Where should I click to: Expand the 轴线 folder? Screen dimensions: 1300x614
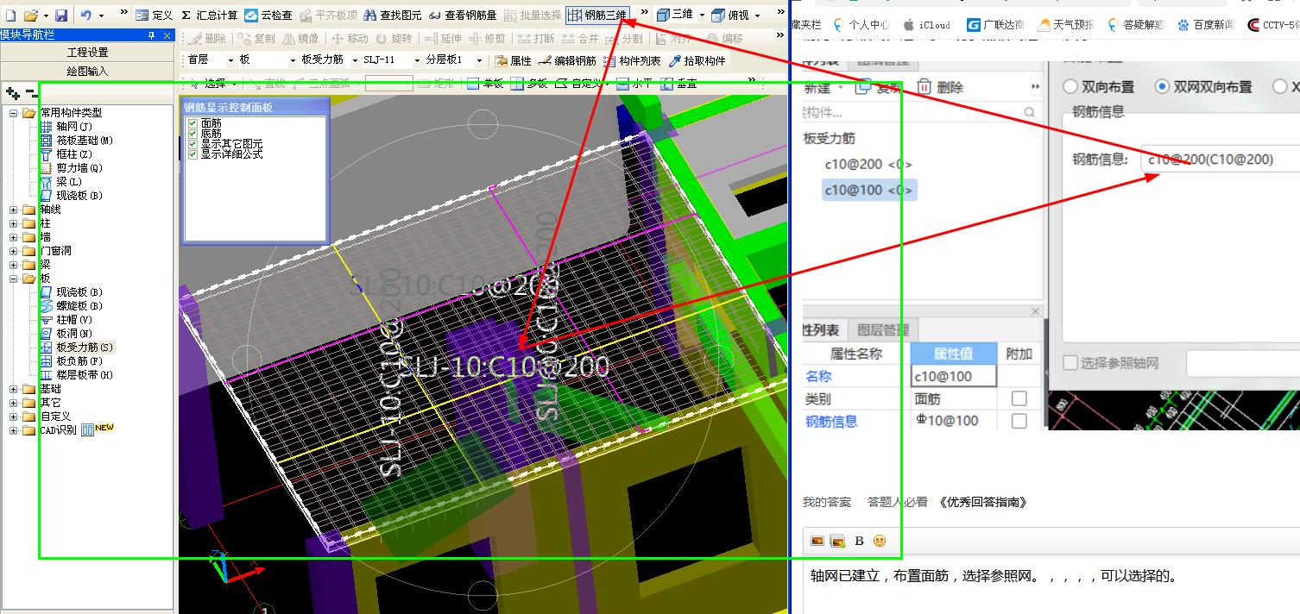(x=14, y=210)
